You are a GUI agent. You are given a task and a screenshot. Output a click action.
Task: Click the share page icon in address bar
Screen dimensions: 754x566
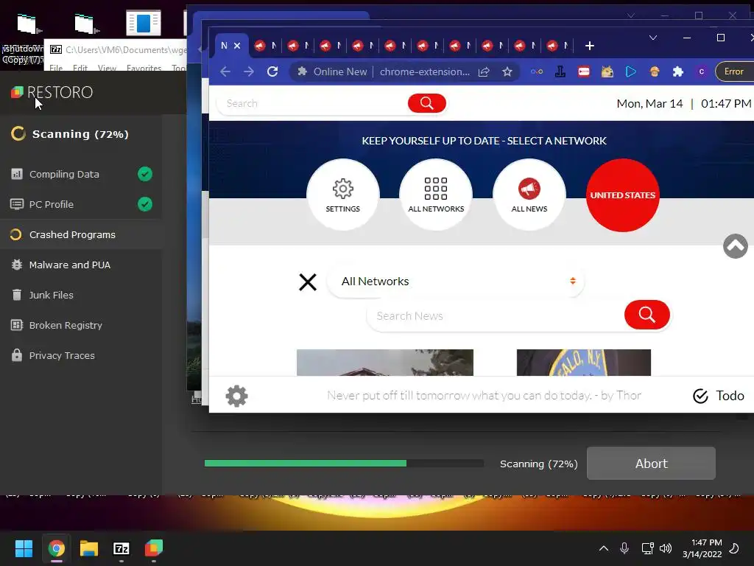[484, 71]
